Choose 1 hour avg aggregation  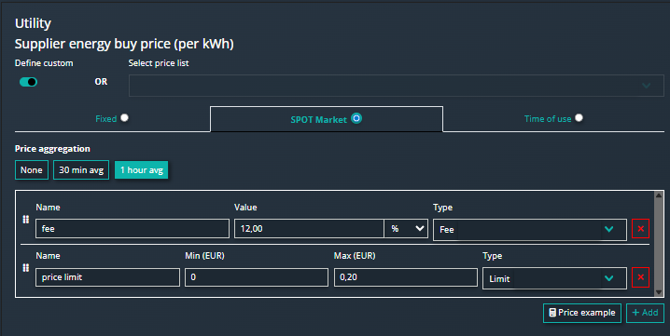click(142, 170)
